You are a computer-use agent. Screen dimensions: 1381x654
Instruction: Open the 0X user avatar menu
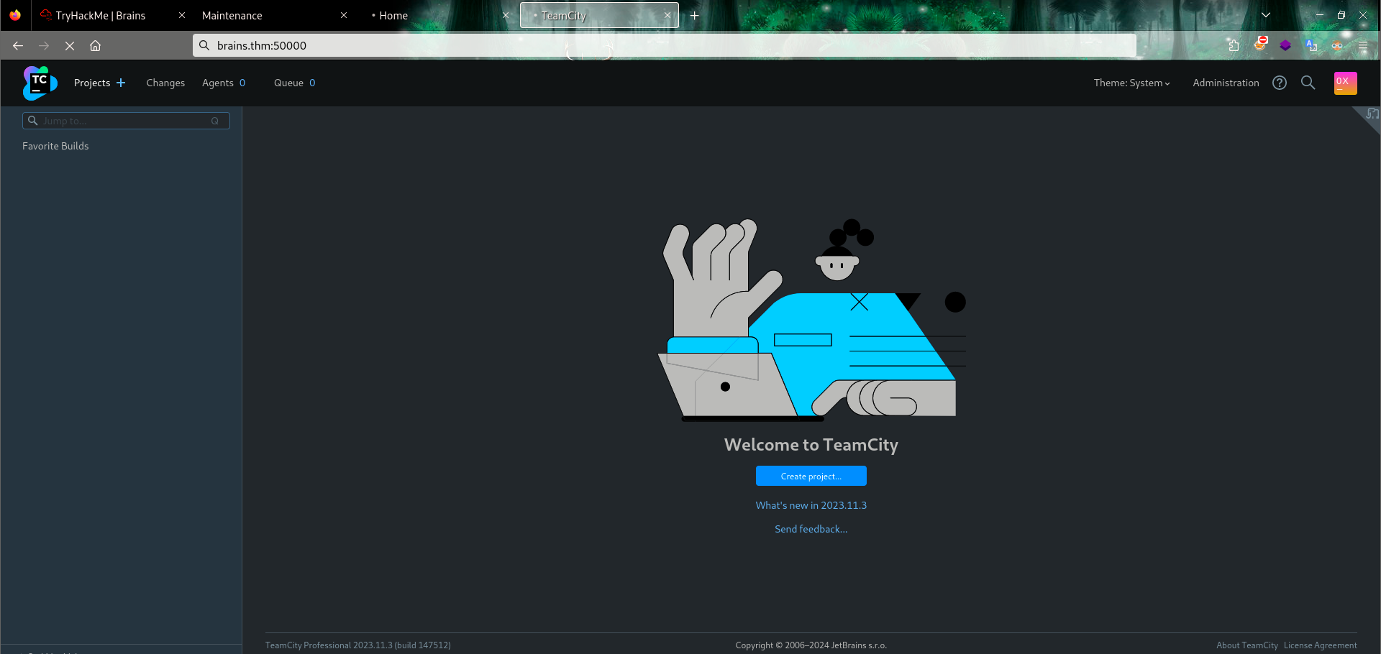[x=1344, y=83]
